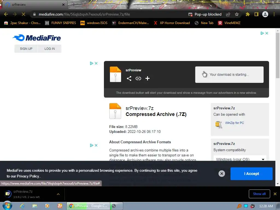280x210 pixels.
Task: Open the VineMEMZ bookmark
Action: pyautogui.click(x=229, y=23)
